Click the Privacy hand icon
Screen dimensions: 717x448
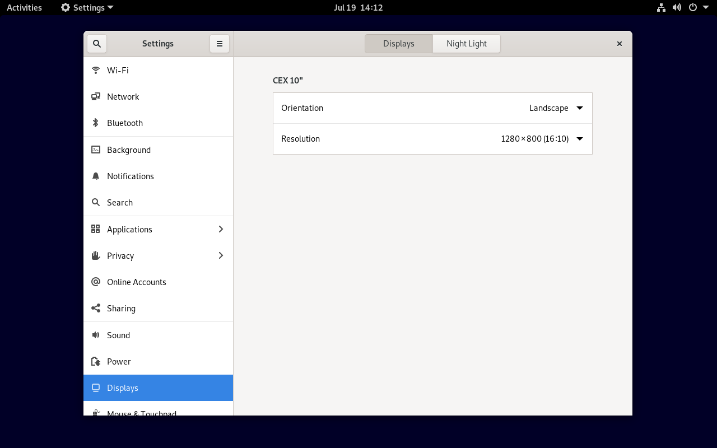[96, 255]
